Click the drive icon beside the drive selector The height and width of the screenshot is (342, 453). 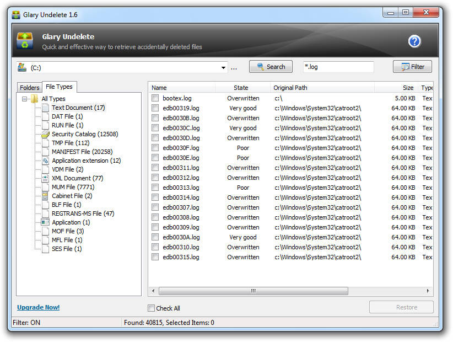point(21,67)
